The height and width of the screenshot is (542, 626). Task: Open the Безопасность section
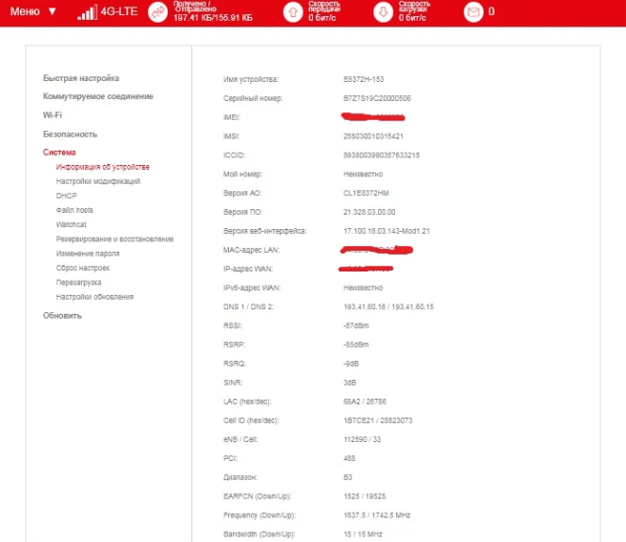[70, 134]
